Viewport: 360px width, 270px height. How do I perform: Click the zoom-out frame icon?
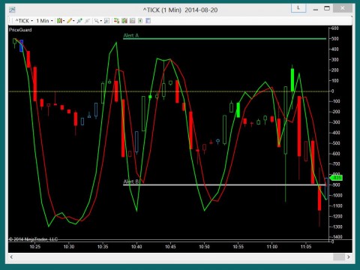tap(106, 21)
